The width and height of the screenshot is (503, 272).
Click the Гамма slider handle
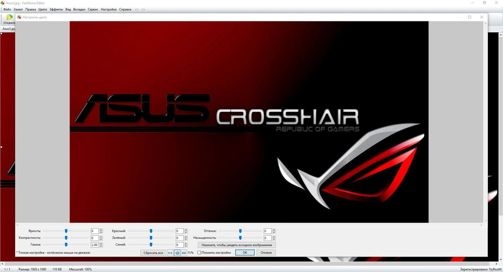click(x=66, y=245)
